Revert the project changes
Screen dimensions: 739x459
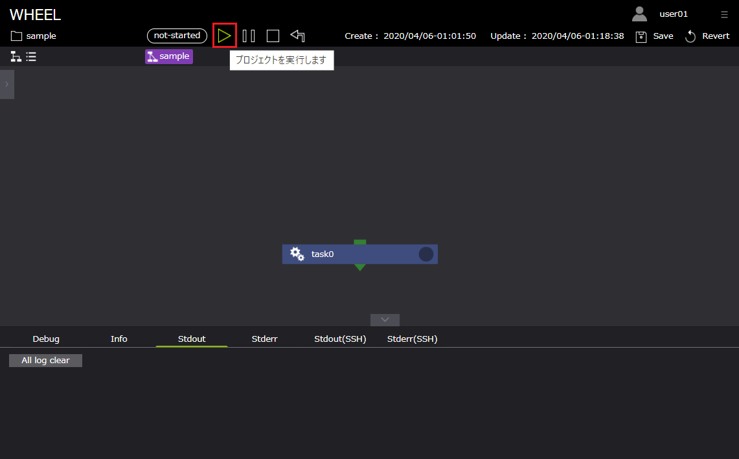(707, 36)
